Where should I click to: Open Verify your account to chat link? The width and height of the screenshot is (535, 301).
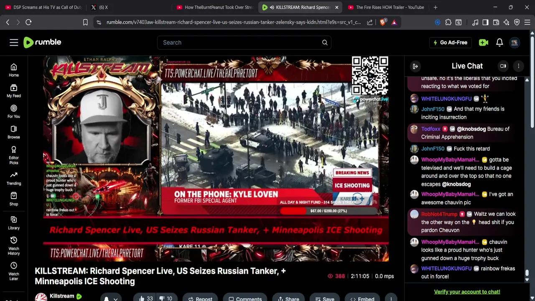click(x=467, y=292)
